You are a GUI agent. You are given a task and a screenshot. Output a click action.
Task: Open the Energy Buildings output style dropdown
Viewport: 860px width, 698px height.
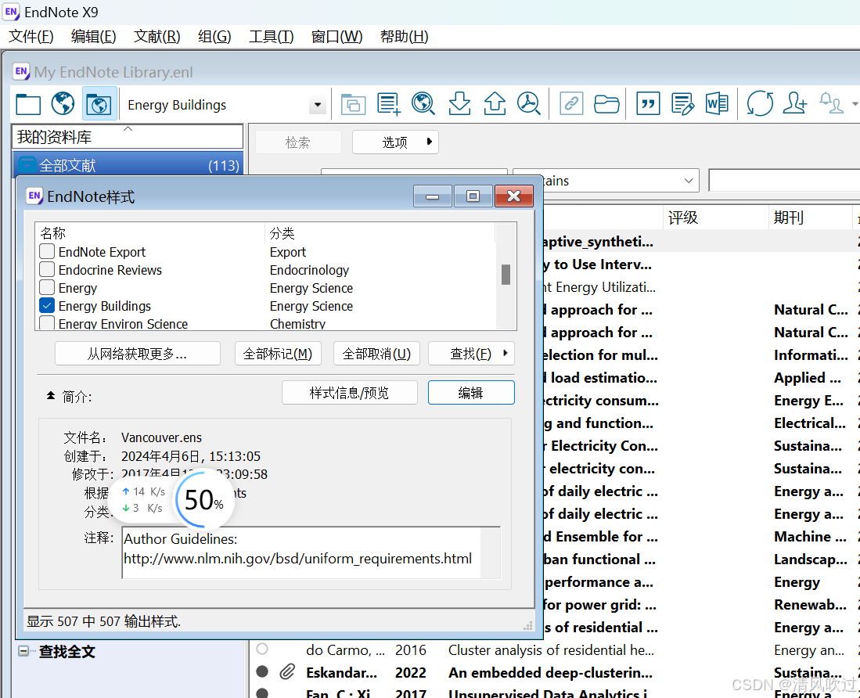pyautogui.click(x=318, y=105)
